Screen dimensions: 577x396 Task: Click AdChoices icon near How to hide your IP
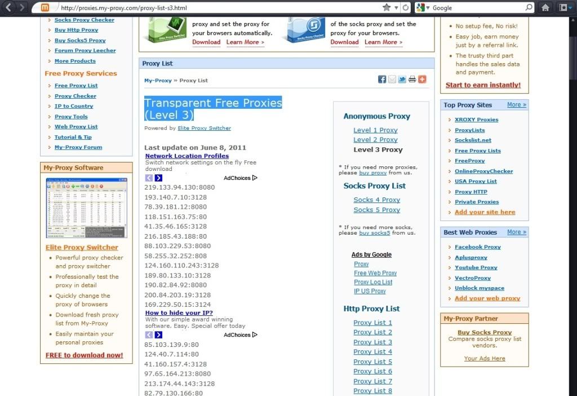pyautogui.click(x=255, y=335)
